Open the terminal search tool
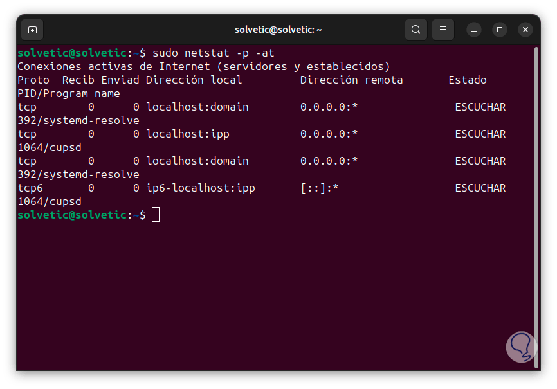 coord(416,30)
